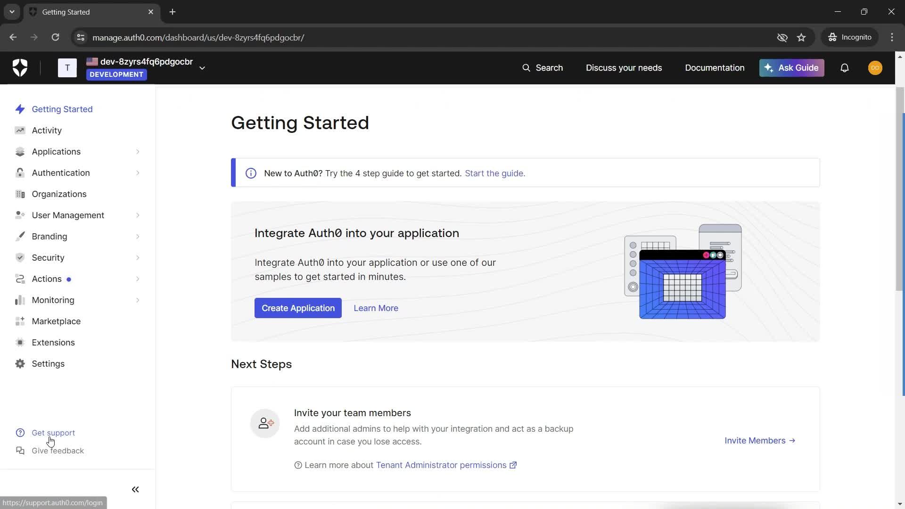
Task: Expand the Applications menu chevron
Action: pyautogui.click(x=138, y=152)
